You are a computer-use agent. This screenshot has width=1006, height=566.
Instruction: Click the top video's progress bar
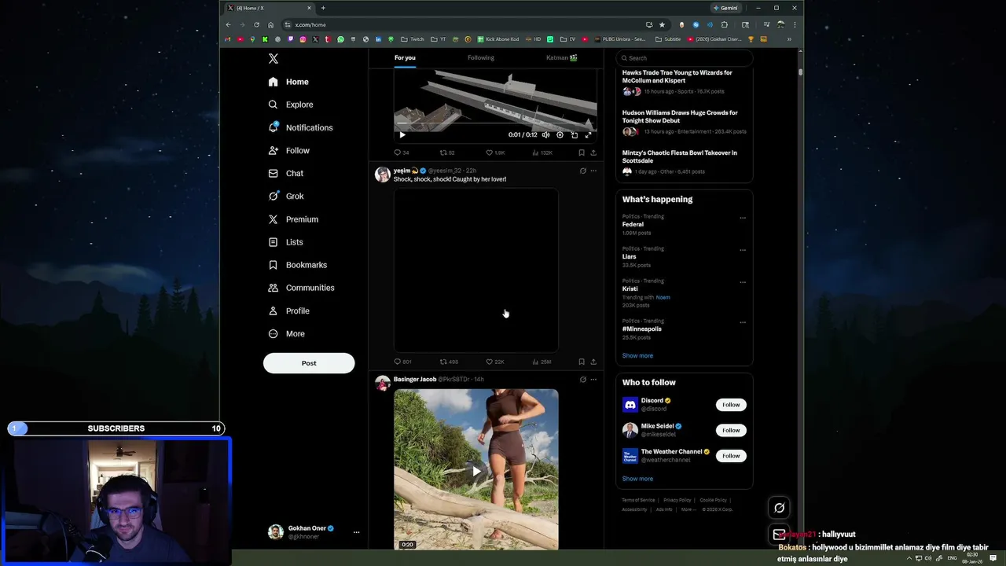pyautogui.click(x=495, y=123)
